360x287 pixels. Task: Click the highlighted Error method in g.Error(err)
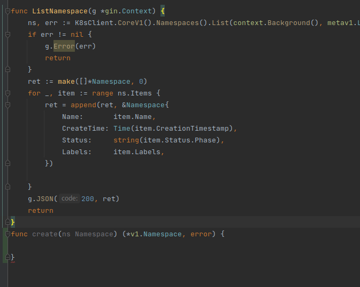[64, 46]
